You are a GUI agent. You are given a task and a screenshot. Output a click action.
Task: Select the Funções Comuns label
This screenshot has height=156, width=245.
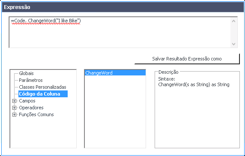[x=36, y=114]
